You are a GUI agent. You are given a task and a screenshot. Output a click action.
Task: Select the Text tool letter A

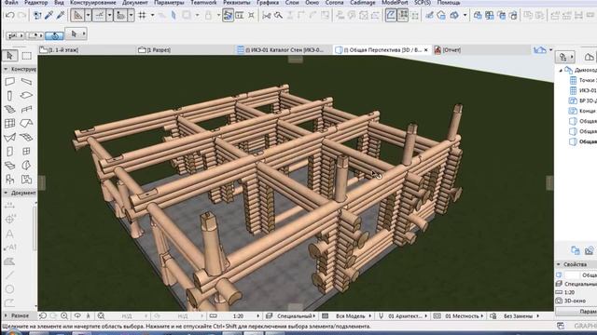(x=10, y=234)
